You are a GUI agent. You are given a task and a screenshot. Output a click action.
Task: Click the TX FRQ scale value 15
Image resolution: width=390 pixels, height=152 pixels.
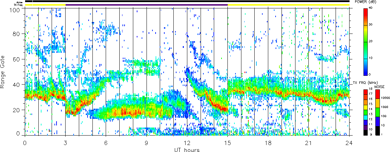370,104
